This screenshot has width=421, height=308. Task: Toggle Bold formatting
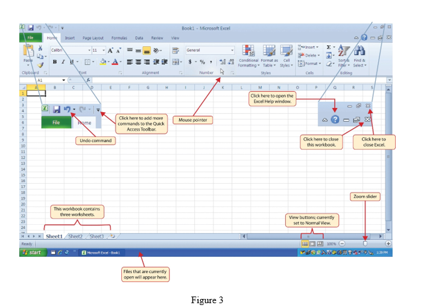click(55, 62)
